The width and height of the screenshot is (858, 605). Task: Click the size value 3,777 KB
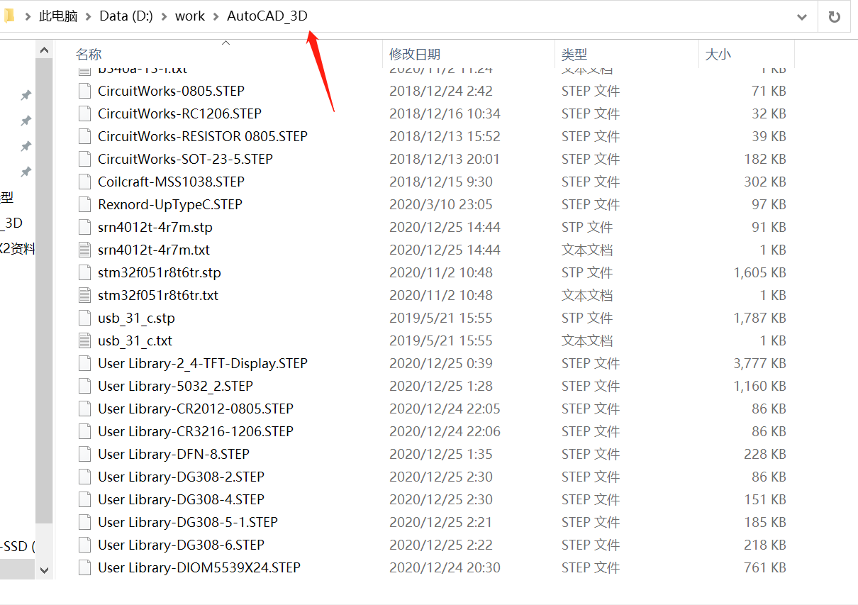pos(759,363)
